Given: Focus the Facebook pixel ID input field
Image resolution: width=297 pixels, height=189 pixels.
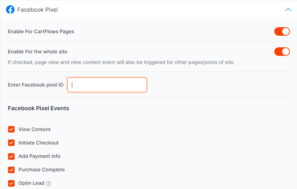Looking at the screenshot, I should (x=107, y=85).
